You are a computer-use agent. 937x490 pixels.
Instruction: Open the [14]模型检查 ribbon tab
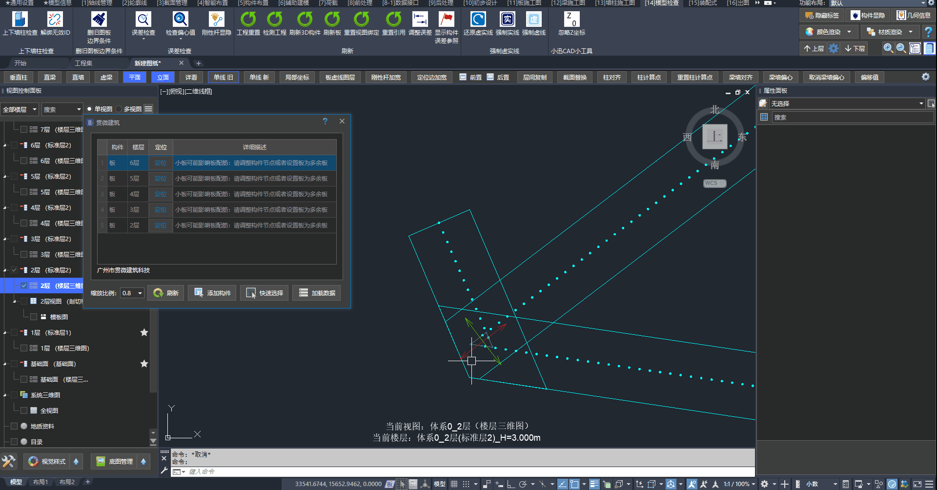click(662, 3)
